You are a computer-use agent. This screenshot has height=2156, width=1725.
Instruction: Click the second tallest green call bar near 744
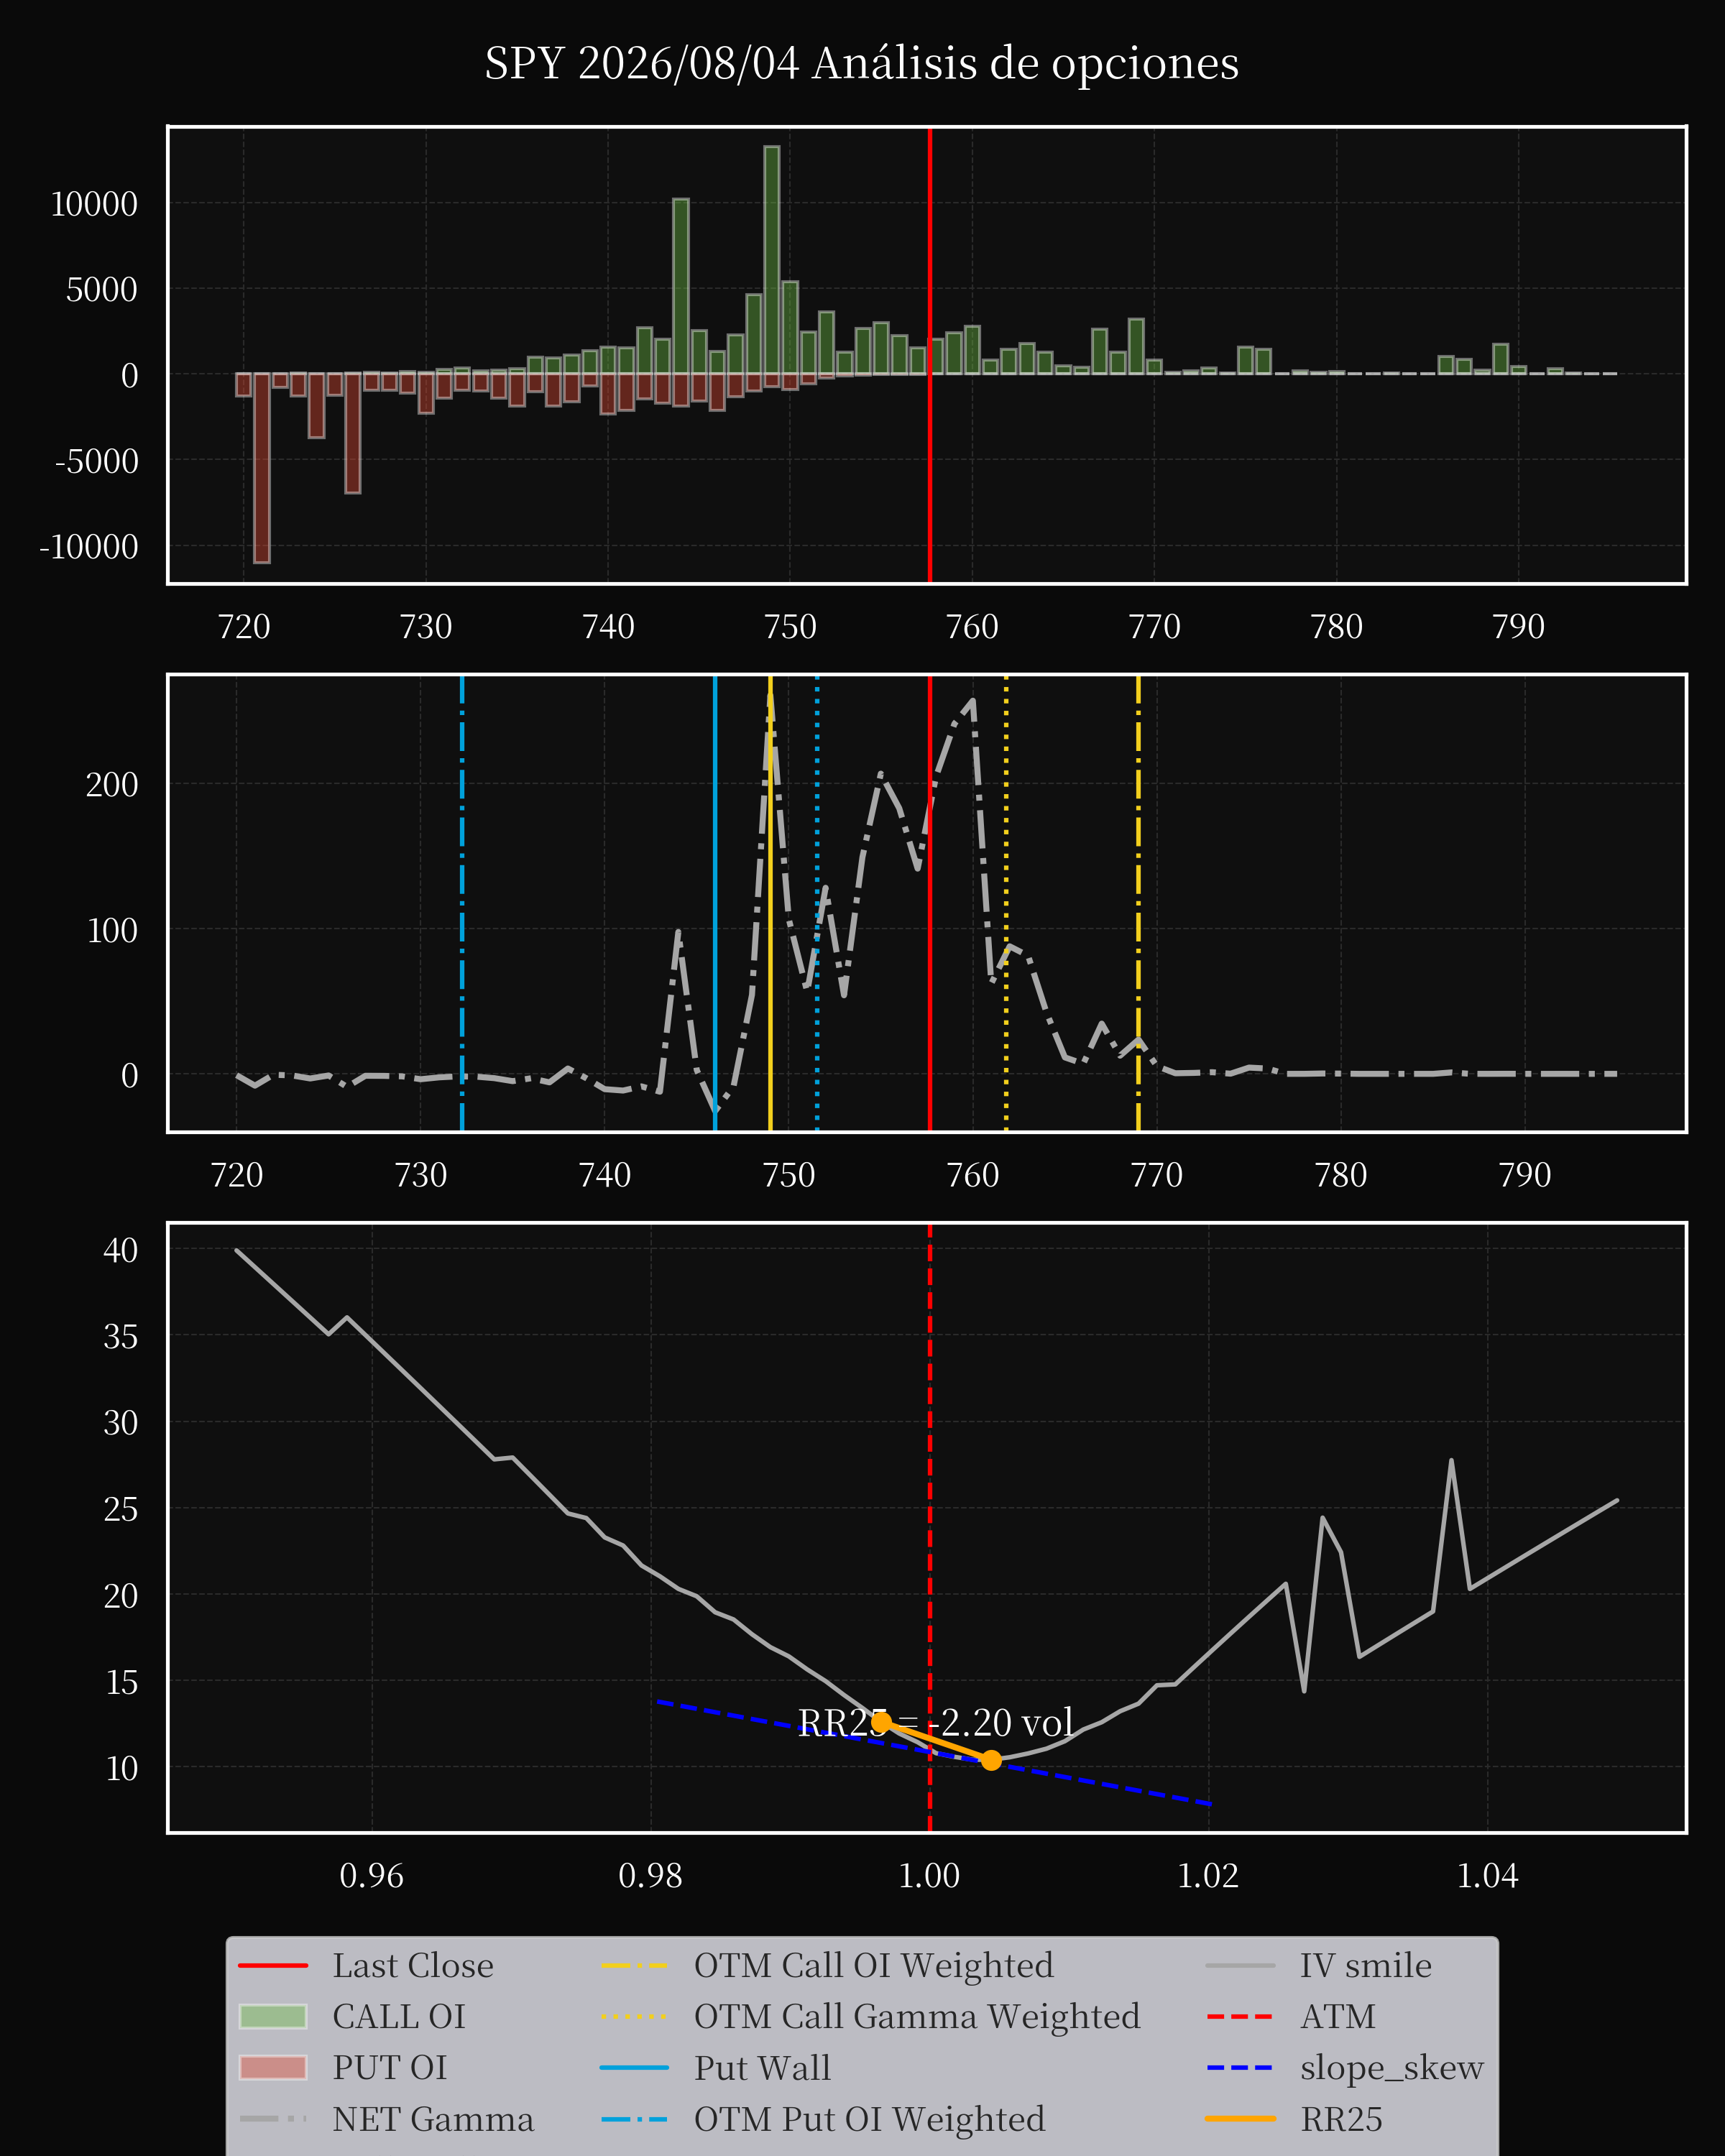click(681, 286)
